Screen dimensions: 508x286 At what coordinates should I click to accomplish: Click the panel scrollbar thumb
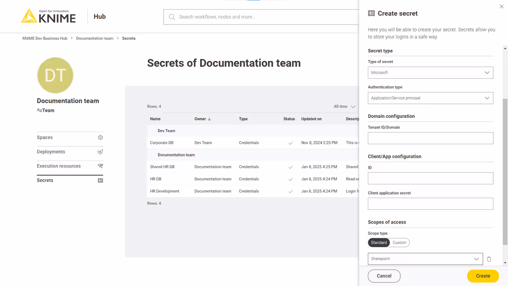point(505,172)
